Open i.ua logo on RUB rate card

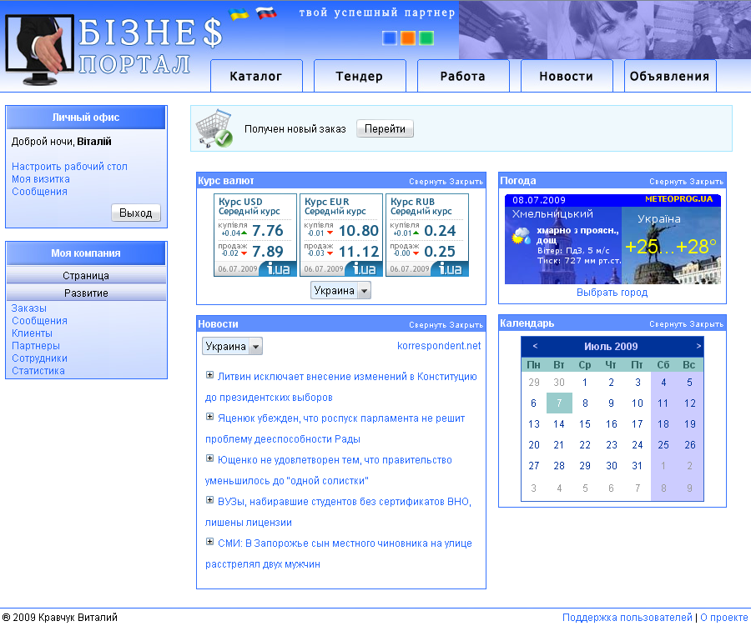[x=451, y=269]
